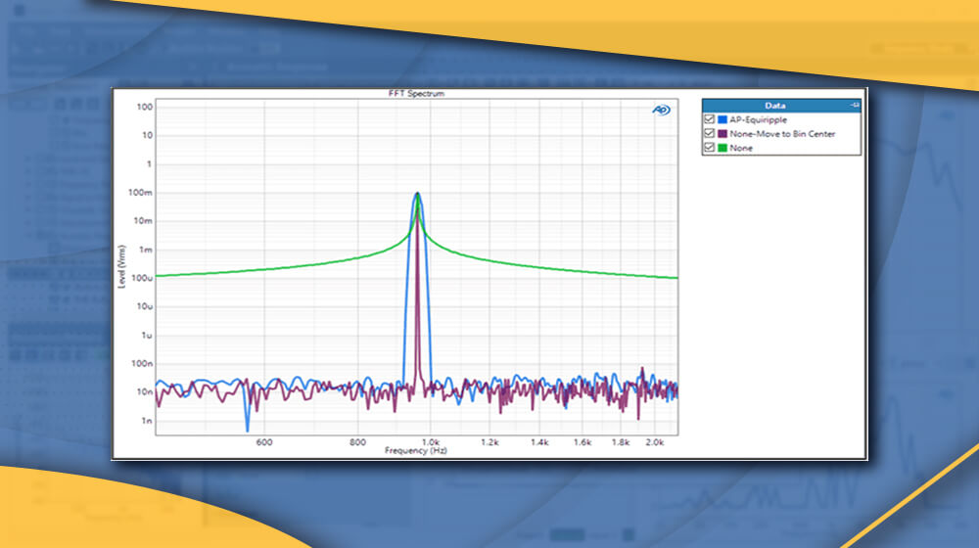The width and height of the screenshot is (979, 548).
Task: Click the purple None-Move to Bin Center swatch
Action: tap(723, 133)
